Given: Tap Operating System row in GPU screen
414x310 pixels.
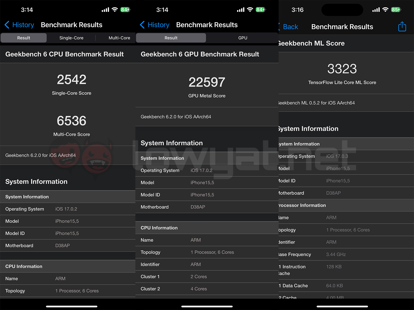Looking at the screenshot, I should coord(207,171).
